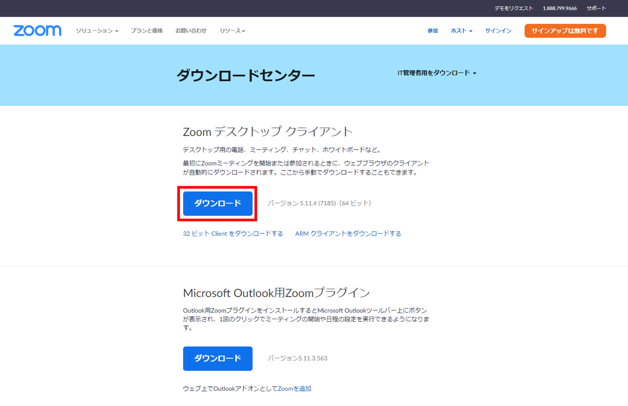This screenshot has height=406, width=628.
Task: Click the ダウンロードセンター page heading
Action: 245,75
